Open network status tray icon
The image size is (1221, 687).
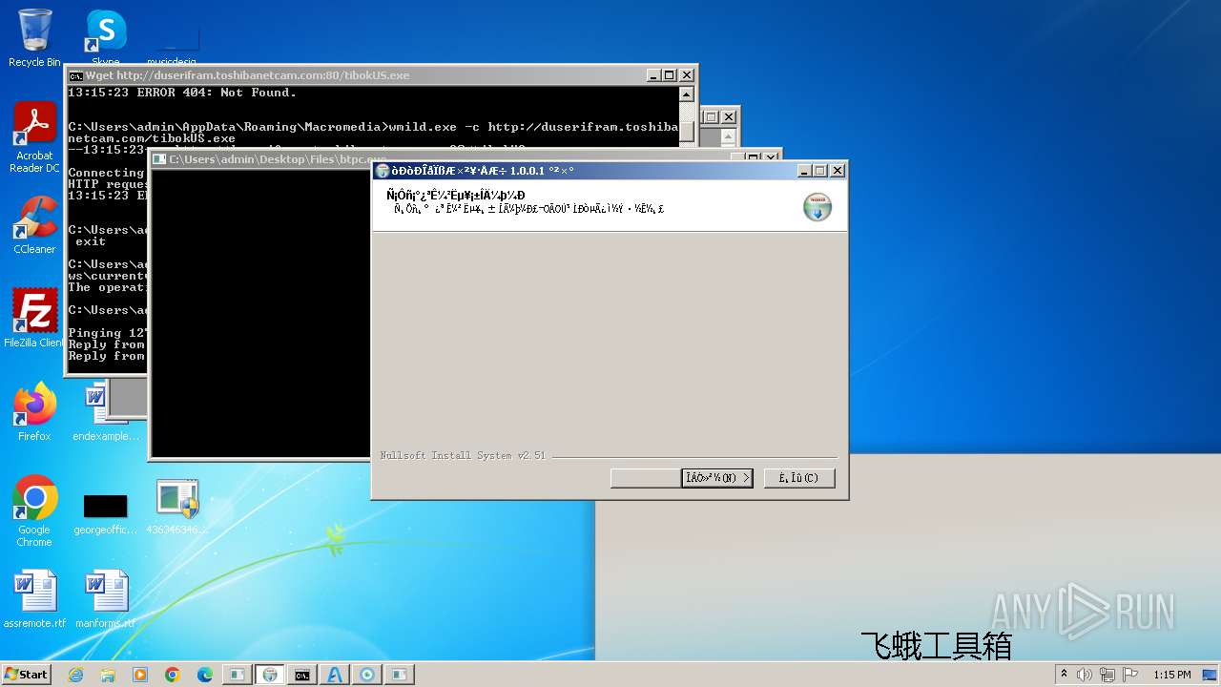1107,675
